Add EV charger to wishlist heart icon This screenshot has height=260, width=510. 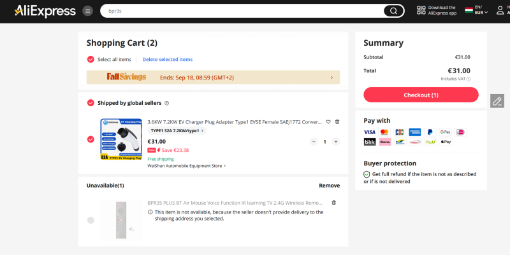328,122
